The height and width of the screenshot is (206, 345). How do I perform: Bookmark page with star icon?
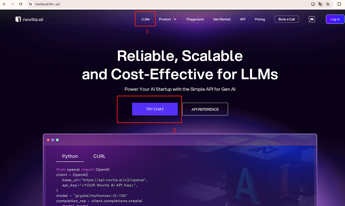point(328,4)
